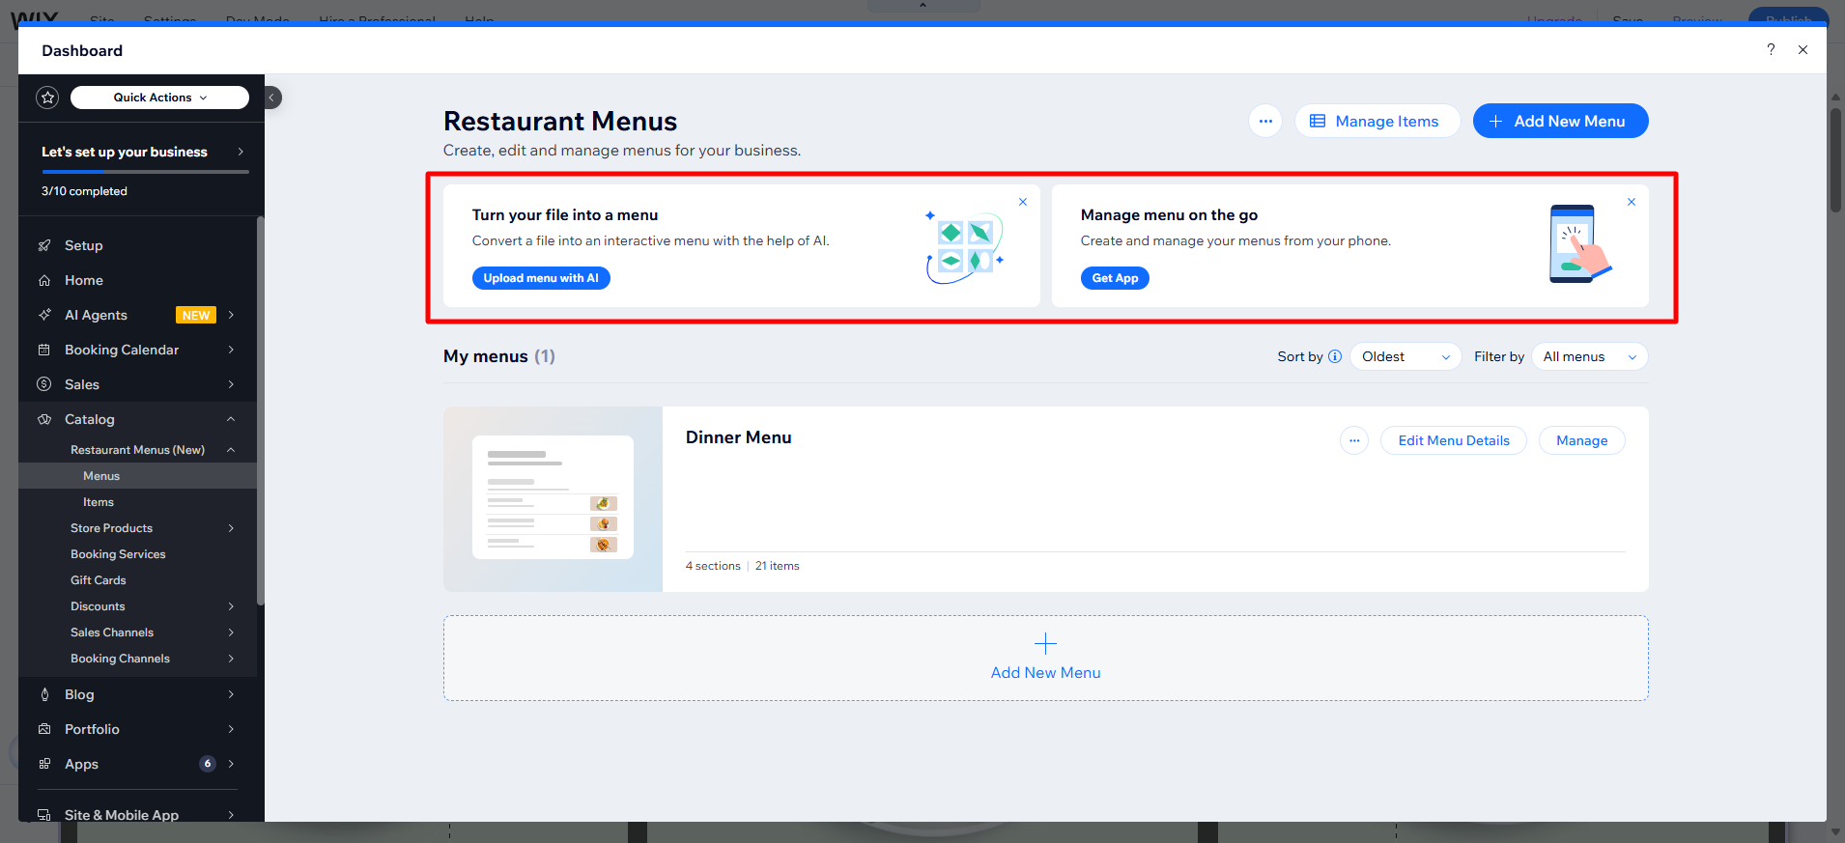
Task: Click the Dinner Menu thumbnail
Action: (x=553, y=498)
